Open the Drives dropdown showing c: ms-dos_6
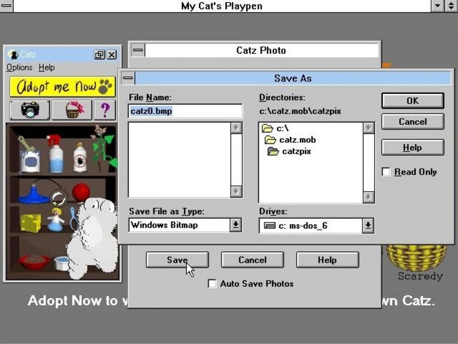The image size is (458, 344). pyautogui.click(x=368, y=226)
